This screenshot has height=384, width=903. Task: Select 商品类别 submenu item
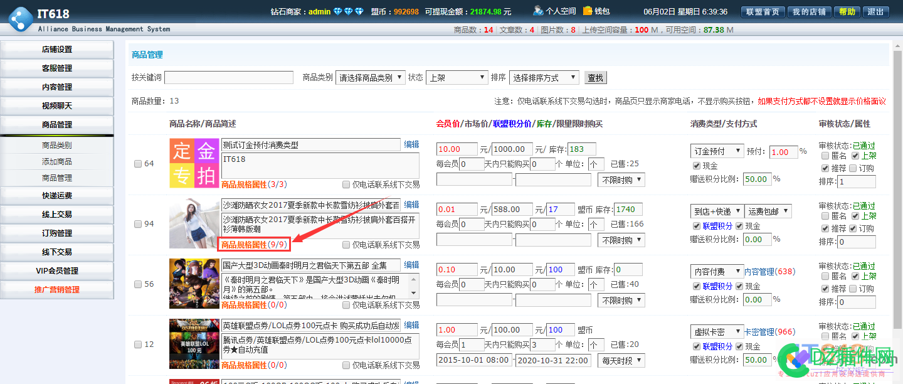pos(57,146)
